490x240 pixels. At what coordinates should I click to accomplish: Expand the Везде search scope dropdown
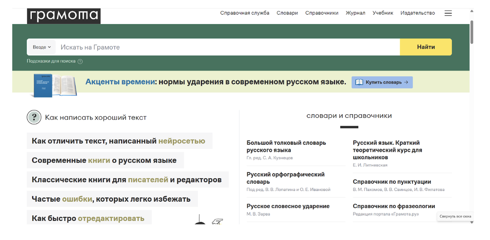click(x=42, y=47)
